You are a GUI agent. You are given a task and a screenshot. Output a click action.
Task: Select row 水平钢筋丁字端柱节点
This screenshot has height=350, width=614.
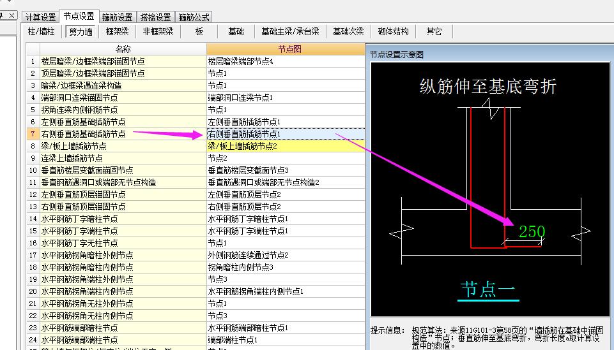(x=123, y=231)
